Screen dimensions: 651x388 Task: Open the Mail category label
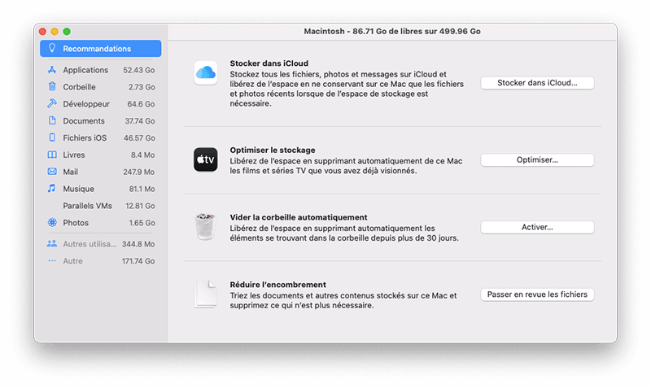coord(71,172)
